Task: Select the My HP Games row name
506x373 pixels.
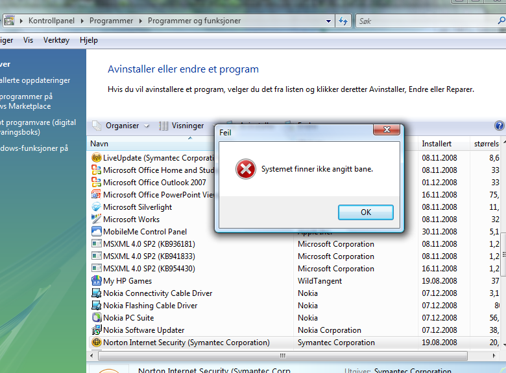Action: pos(127,281)
